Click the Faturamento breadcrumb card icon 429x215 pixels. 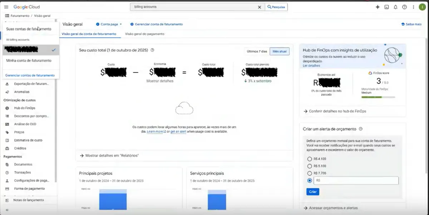pyautogui.click(x=7, y=16)
